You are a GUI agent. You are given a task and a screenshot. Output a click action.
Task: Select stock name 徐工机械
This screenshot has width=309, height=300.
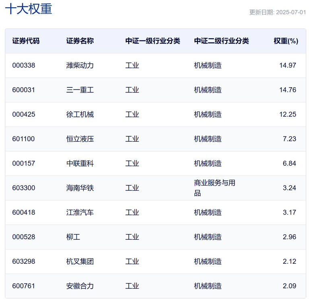click(80, 115)
